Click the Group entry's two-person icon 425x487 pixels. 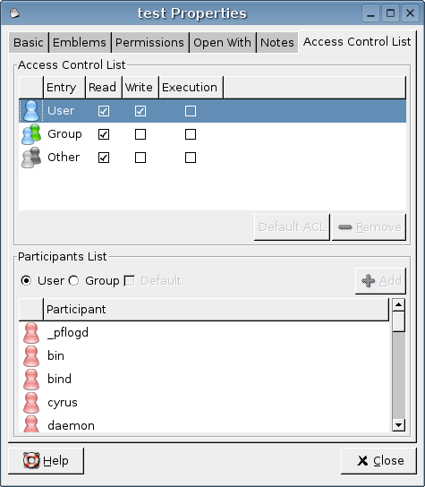point(31,134)
